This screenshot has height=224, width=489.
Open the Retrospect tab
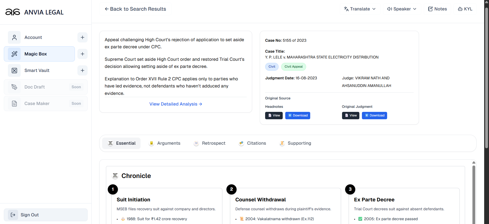point(210,143)
